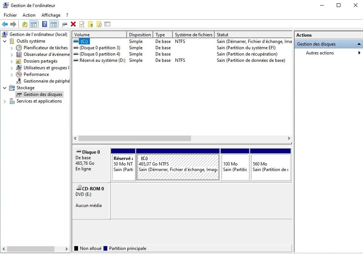
Task: Toggle the show/hide console tree icon
Action: [34, 24]
